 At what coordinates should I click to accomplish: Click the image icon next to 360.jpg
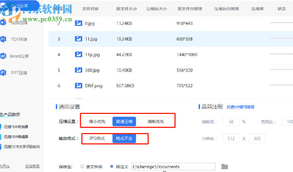click(x=78, y=70)
